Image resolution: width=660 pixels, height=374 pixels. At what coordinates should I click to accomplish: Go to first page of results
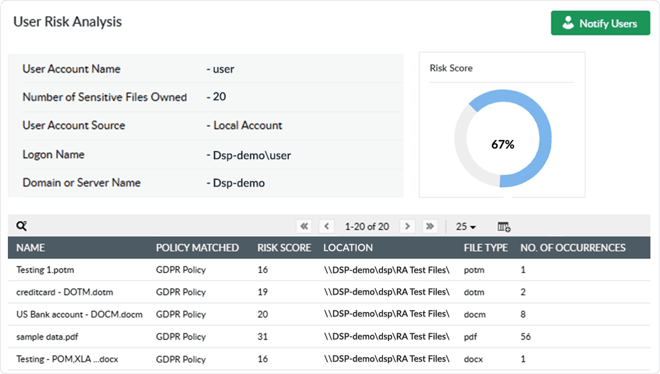tap(304, 226)
